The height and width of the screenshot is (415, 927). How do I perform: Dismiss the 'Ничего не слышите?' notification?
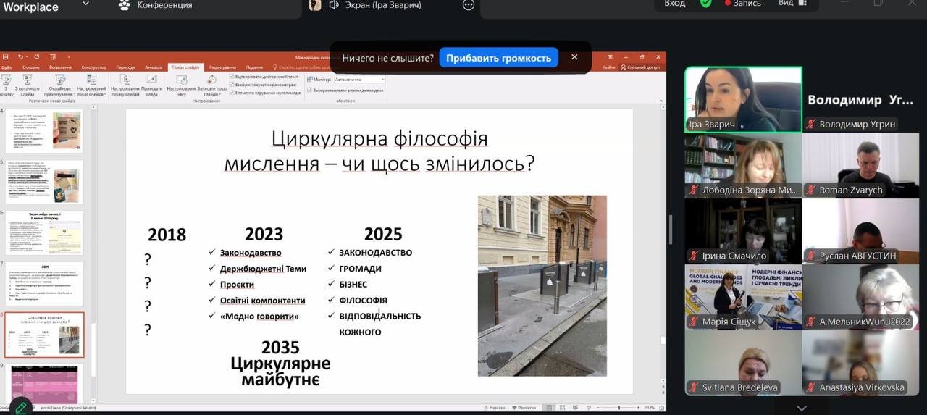pos(574,57)
